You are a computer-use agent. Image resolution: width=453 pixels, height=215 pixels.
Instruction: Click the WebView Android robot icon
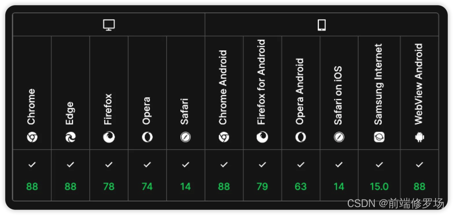click(419, 137)
